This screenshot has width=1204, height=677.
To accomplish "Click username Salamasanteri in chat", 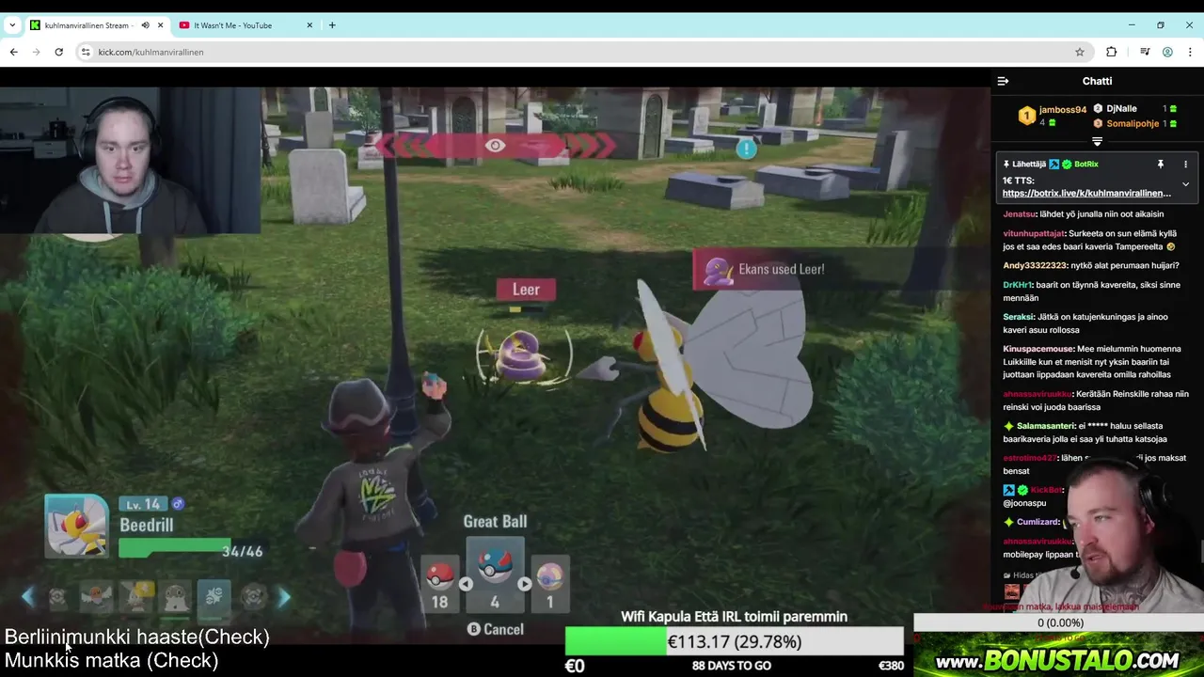I will (1045, 426).
